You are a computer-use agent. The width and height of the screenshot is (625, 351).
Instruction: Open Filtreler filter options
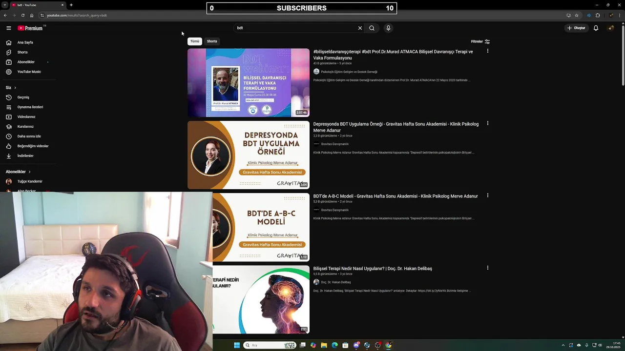(480, 41)
